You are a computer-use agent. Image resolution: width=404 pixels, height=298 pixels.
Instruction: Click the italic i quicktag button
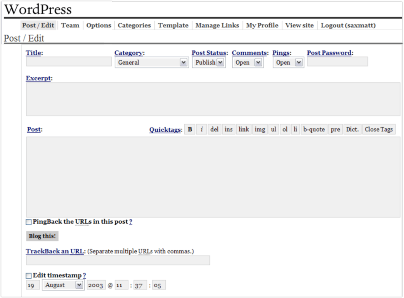click(x=202, y=129)
